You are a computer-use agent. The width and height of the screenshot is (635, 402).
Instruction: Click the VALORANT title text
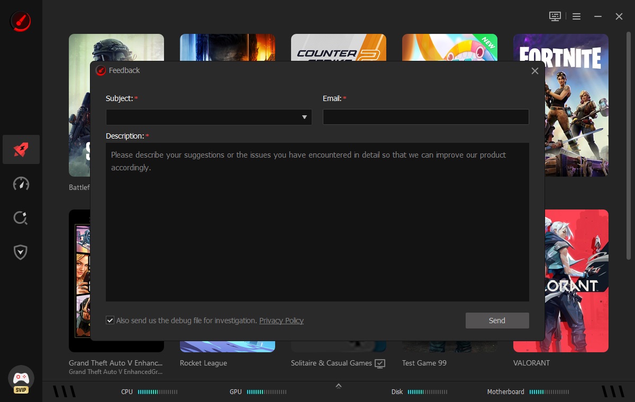(x=531, y=363)
